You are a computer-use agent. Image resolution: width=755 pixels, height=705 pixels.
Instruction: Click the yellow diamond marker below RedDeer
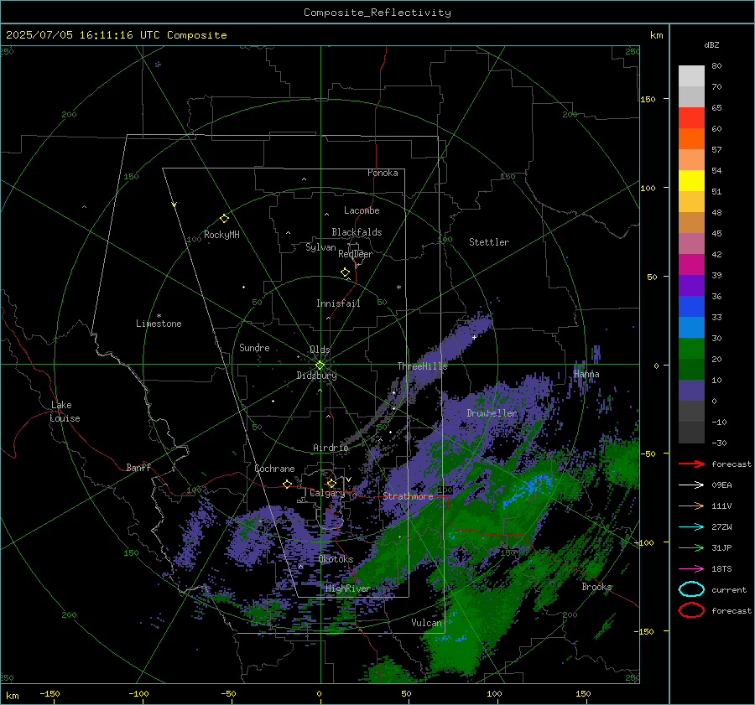tap(345, 272)
